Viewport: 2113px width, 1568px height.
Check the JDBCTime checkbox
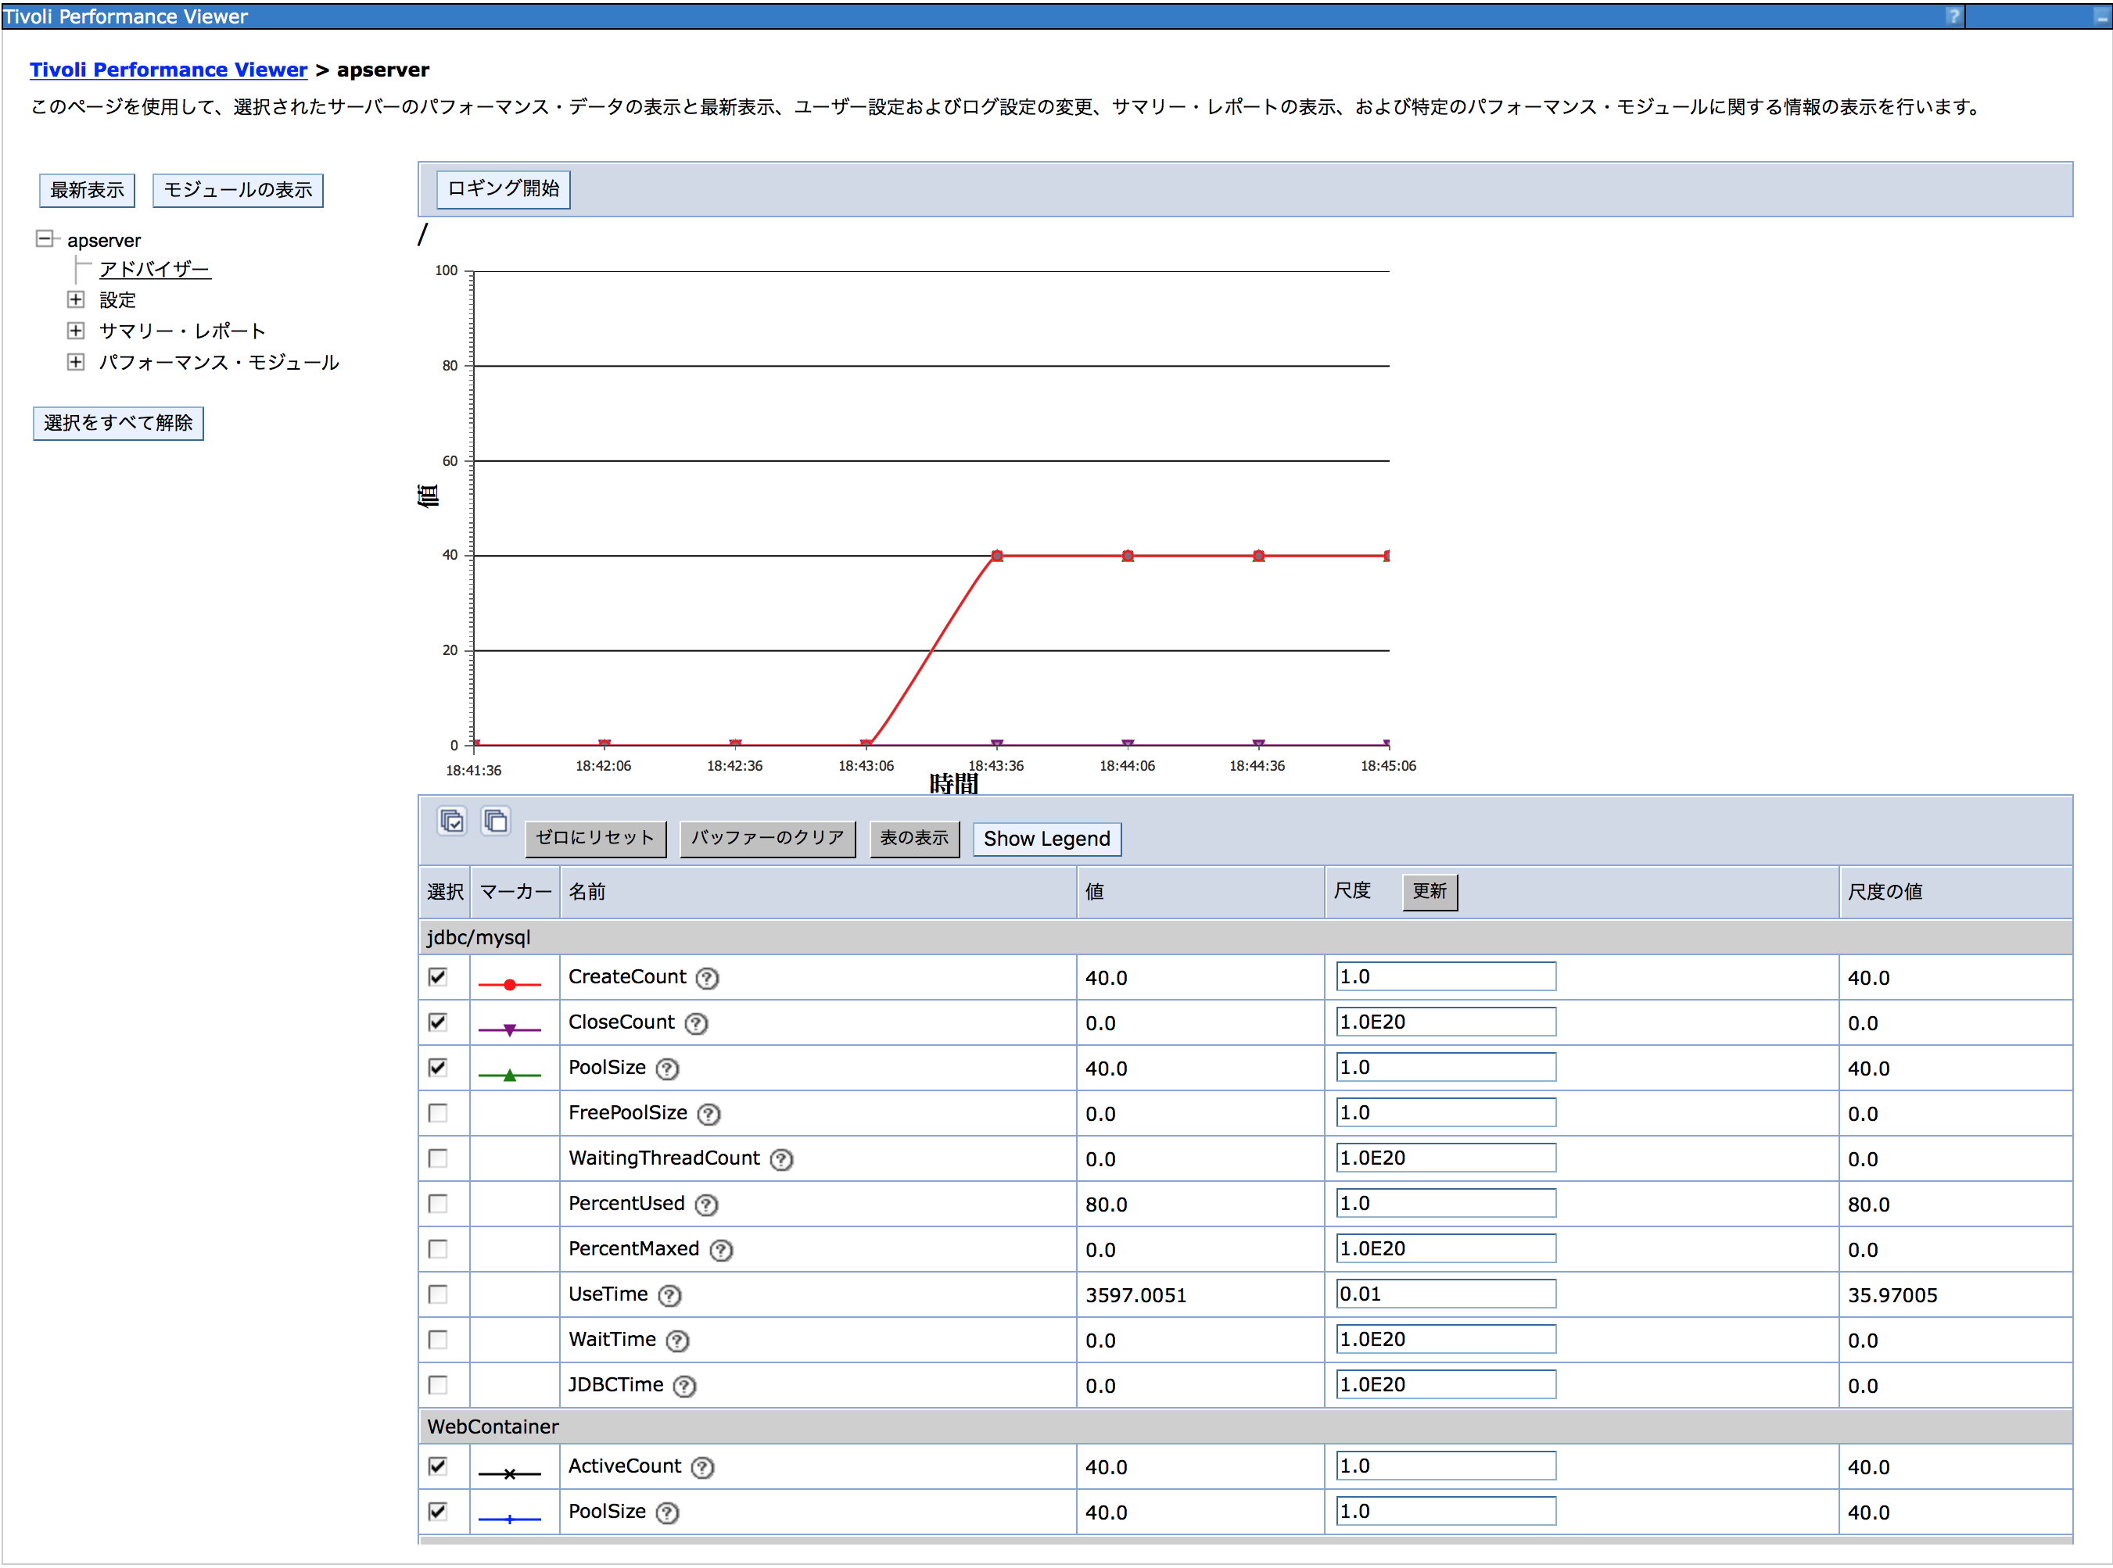pyautogui.click(x=438, y=1385)
